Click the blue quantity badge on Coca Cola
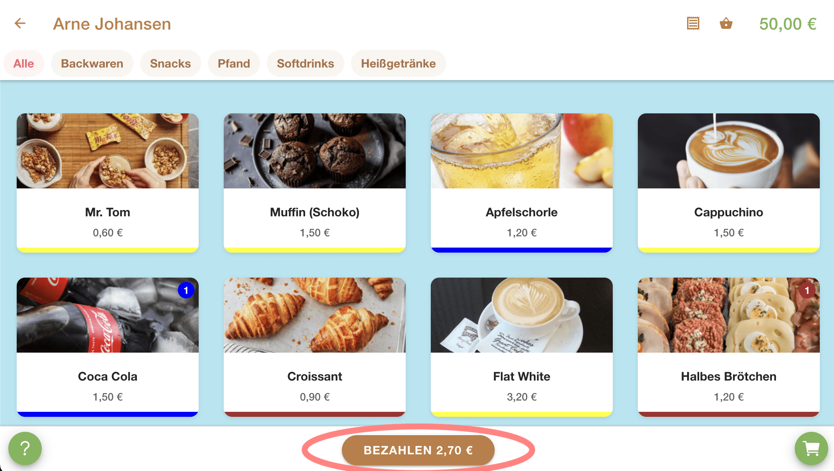Screen dimensions: 834x471 186,291
